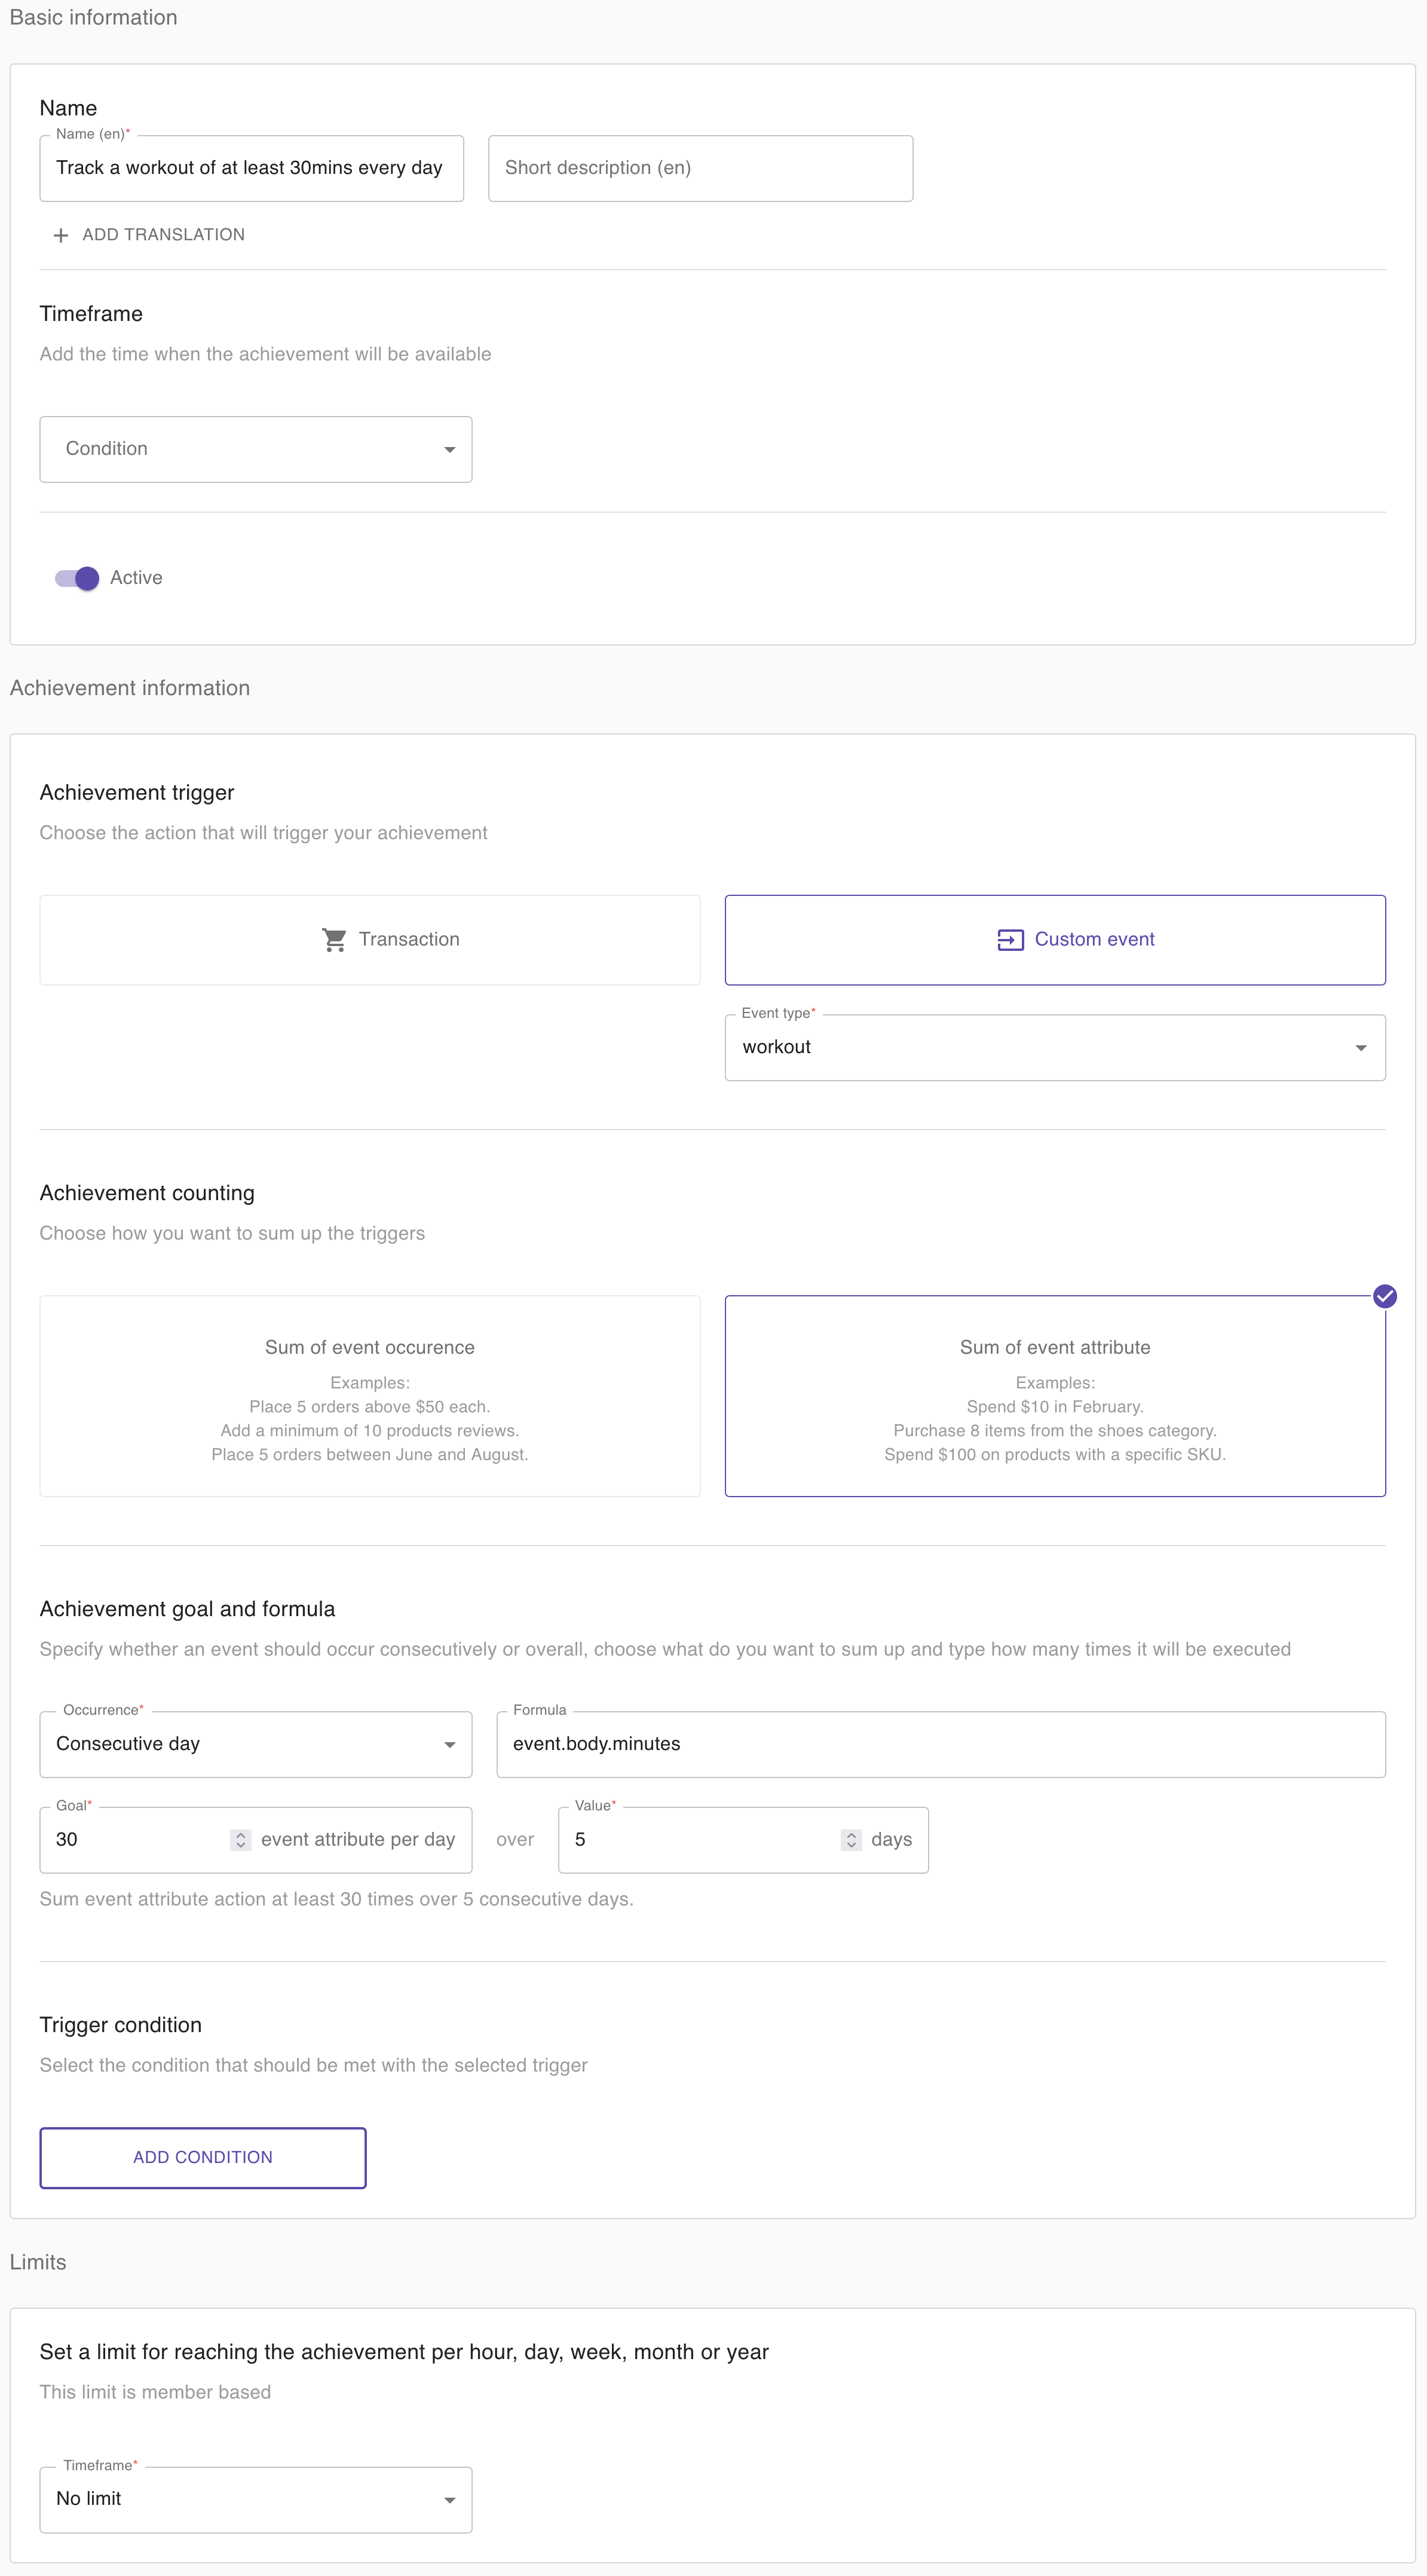
Task: Click the Value days stepper arrows
Action: pyautogui.click(x=851, y=1840)
